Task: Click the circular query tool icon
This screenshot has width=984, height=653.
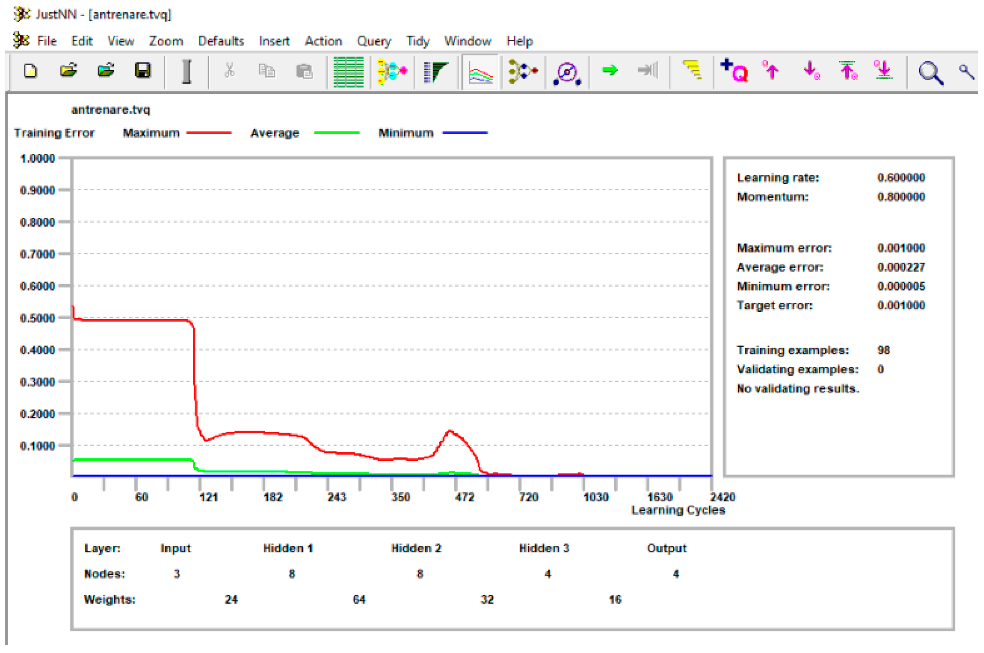Action: (x=567, y=73)
